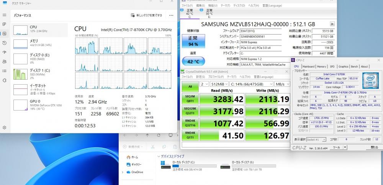The width and height of the screenshot is (383, 185).
Task: Click the 42 °C temperature button
Action: [x=193, y=61]
